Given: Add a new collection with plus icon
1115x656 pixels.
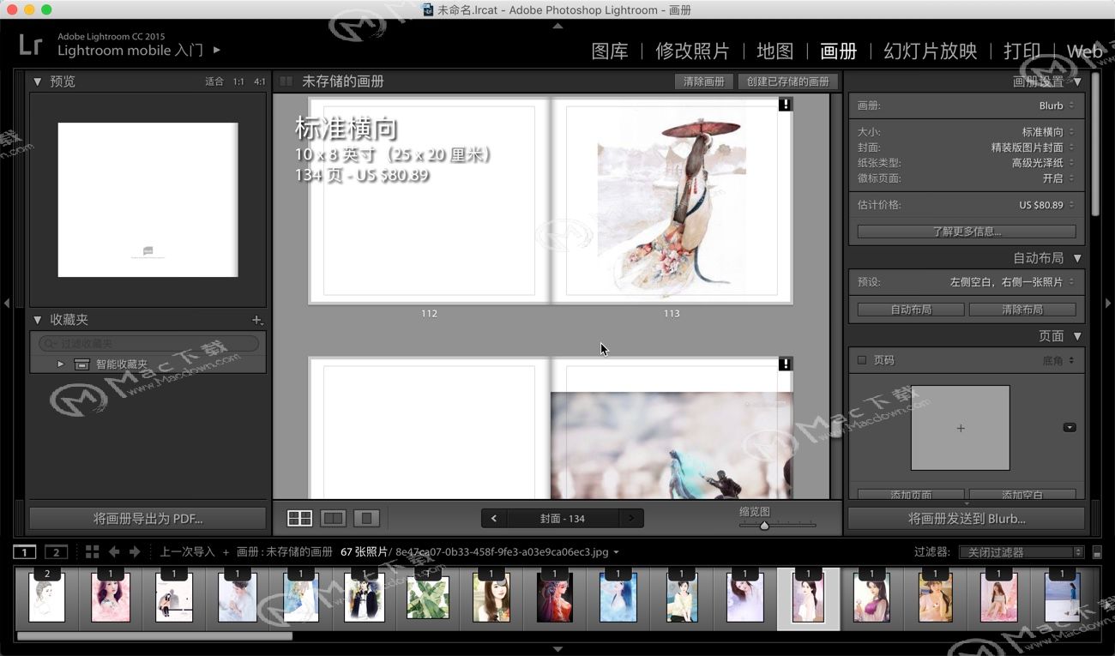Looking at the screenshot, I should coord(256,320).
